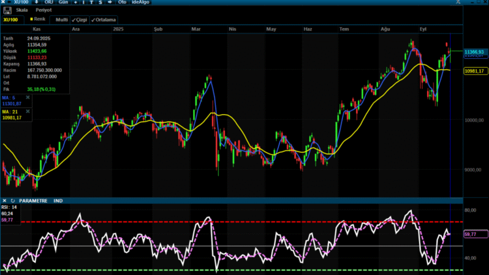Viewport: 489px width, 275px height.
Task: Click the 'S' icon in title bar
Action: (x=100, y=2)
